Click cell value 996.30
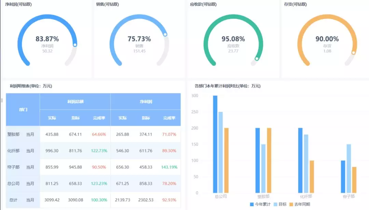 click(x=52, y=151)
